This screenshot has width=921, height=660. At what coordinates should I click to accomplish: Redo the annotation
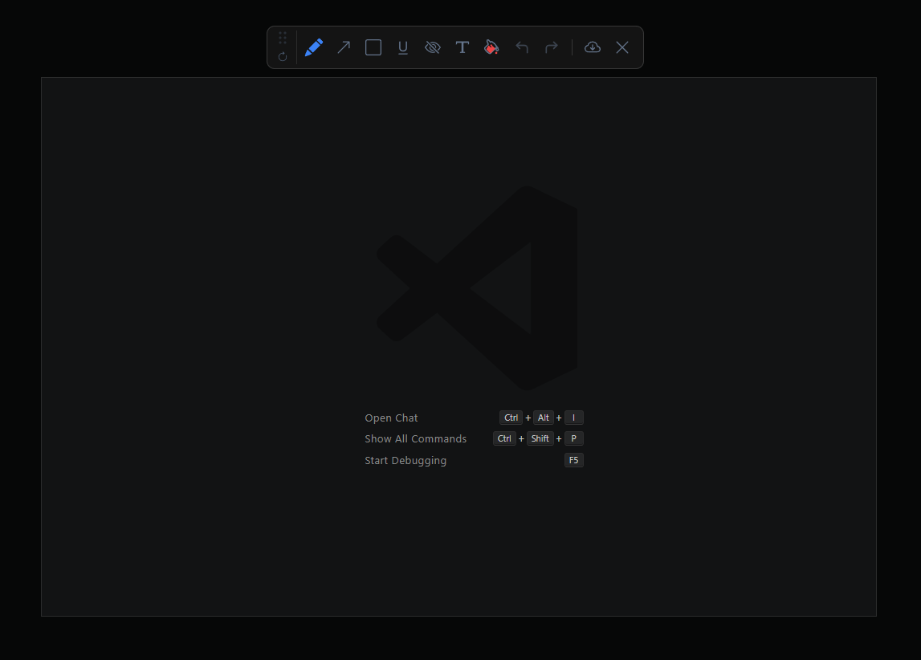[552, 47]
